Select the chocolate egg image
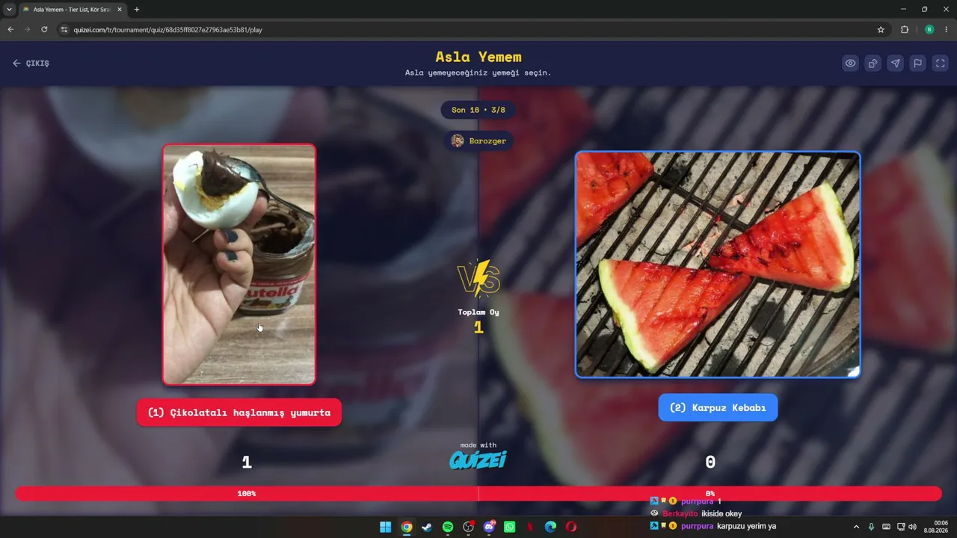Image resolution: width=957 pixels, height=538 pixels. [239, 265]
